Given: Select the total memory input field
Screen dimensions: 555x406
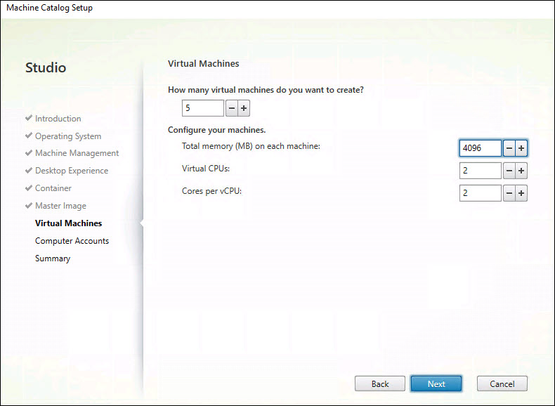Looking at the screenshot, I should coord(480,148).
